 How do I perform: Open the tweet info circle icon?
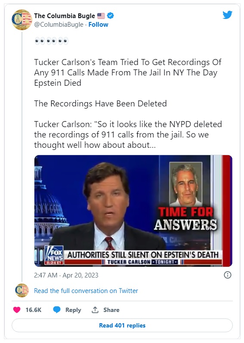tap(228, 275)
